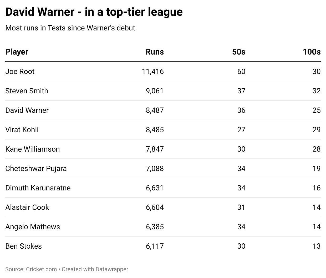Click the Kane Williamson name
The height and width of the screenshot is (278, 326).
click(x=33, y=149)
